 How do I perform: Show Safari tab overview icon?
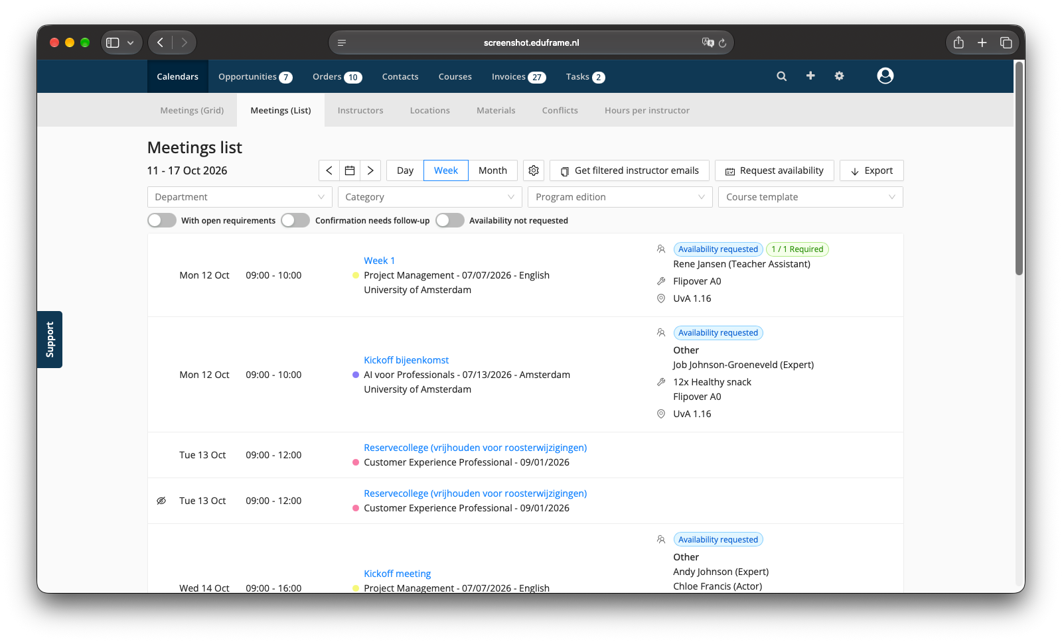pos(1006,42)
